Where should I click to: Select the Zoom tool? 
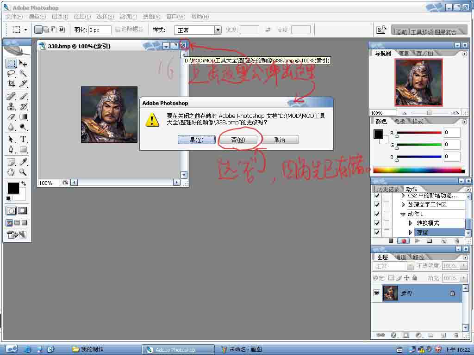[23, 172]
